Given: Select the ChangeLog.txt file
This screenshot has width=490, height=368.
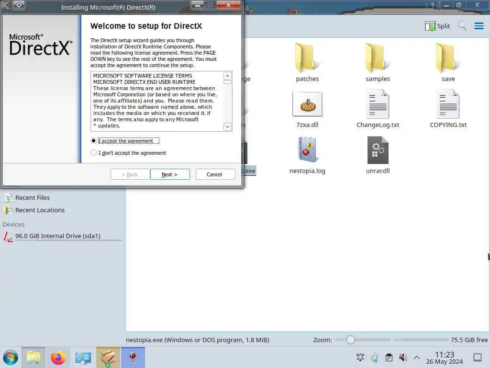Looking at the screenshot, I should [x=378, y=109].
